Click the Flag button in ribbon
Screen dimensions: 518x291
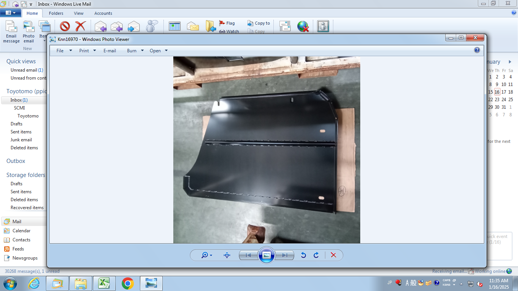click(x=227, y=23)
